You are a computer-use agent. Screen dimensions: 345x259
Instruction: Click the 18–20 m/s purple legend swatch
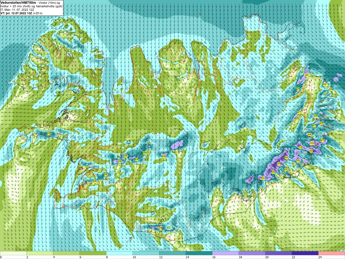point(252,253)
